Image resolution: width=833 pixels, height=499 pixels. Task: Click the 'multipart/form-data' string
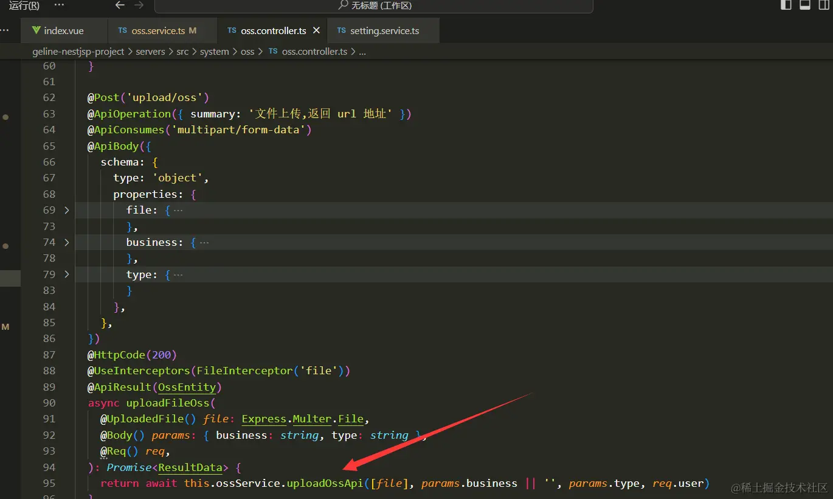pos(238,130)
